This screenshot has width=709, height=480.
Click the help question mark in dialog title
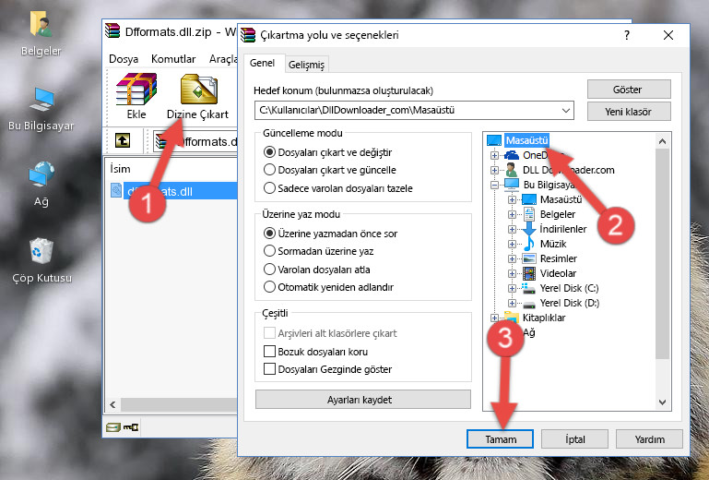tap(627, 35)
